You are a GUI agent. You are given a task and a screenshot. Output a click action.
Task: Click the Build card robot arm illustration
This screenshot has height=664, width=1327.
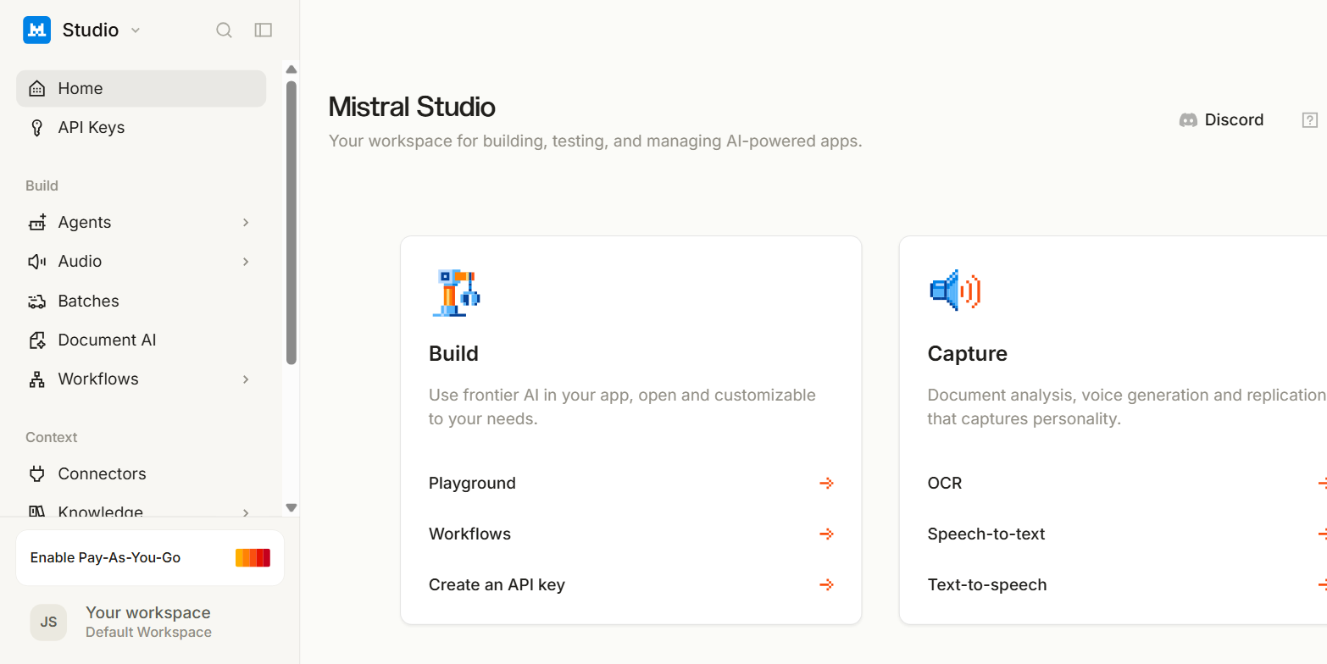pyautogui.click(x=457, y=292)
